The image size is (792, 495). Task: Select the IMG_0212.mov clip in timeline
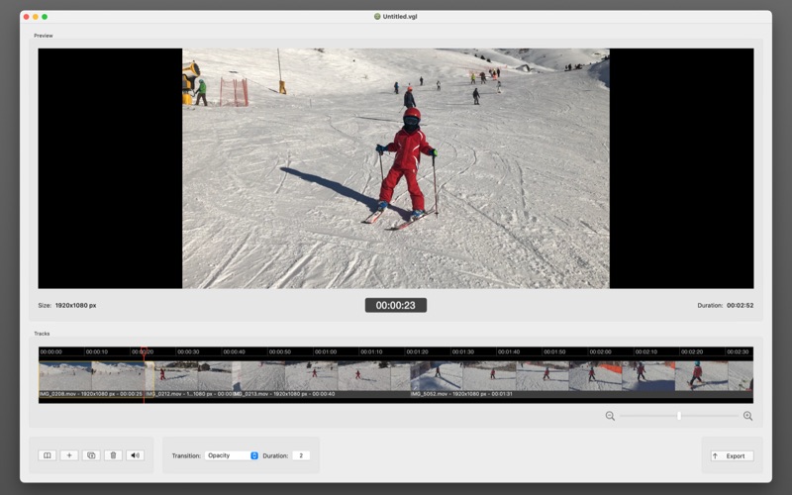click(193, 379)
